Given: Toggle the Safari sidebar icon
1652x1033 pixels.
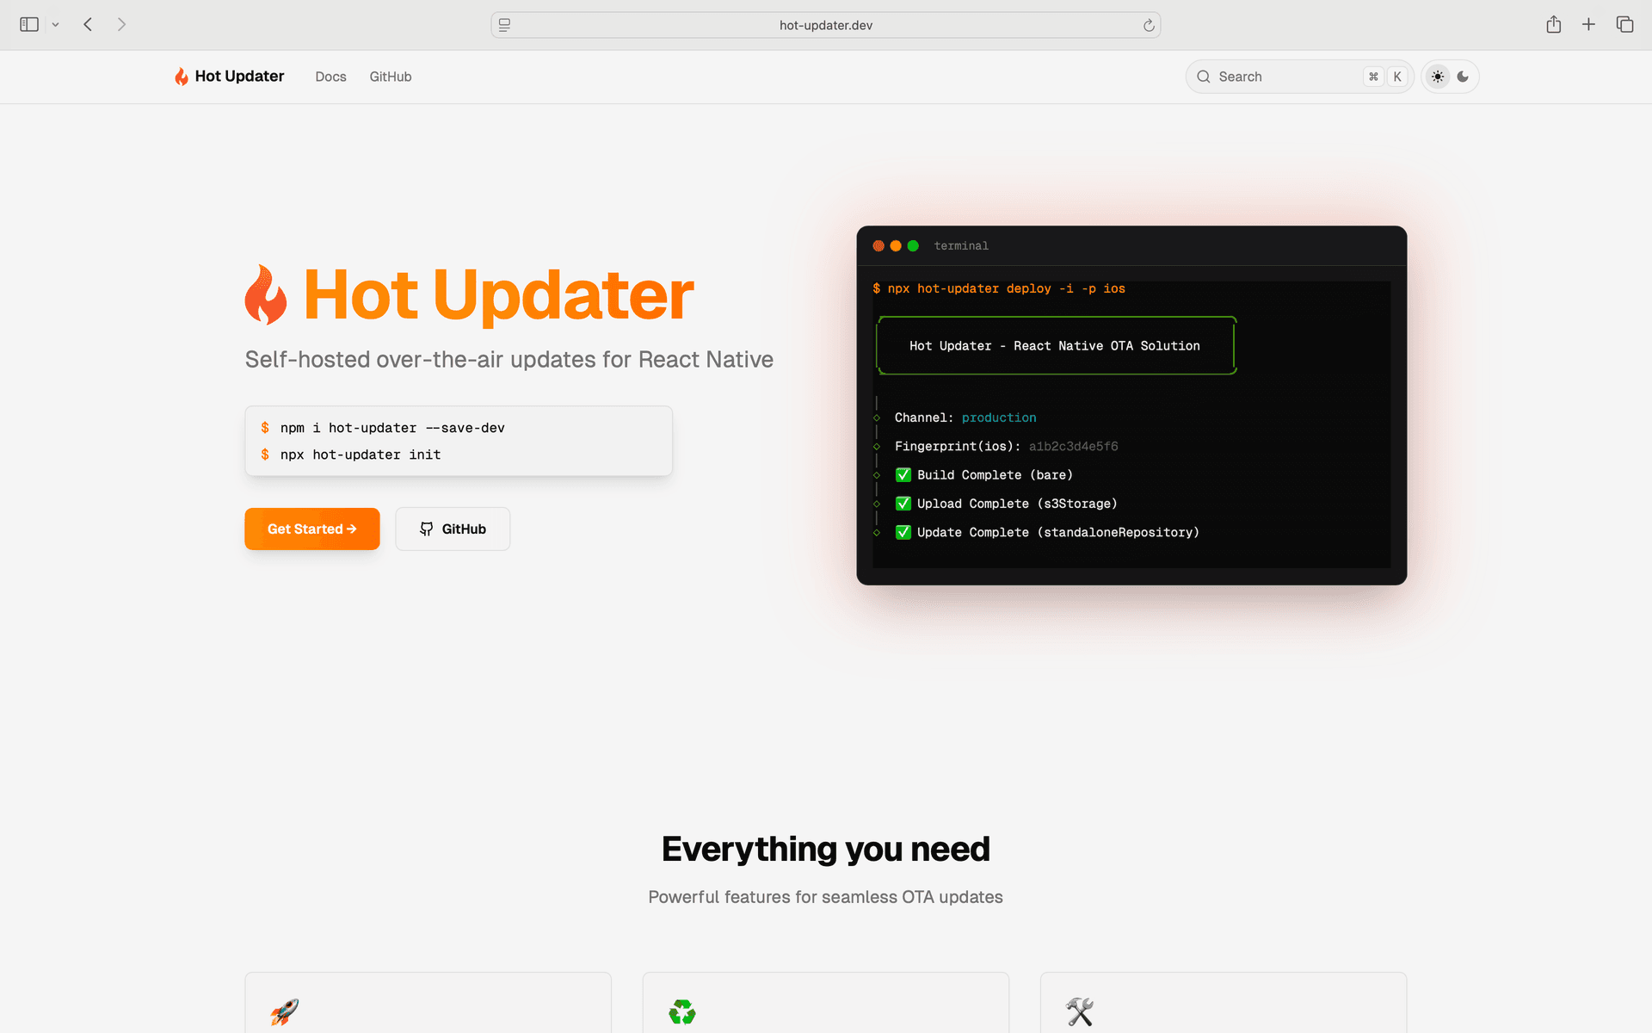Looking at the screenshot, I should pos(29,24).
